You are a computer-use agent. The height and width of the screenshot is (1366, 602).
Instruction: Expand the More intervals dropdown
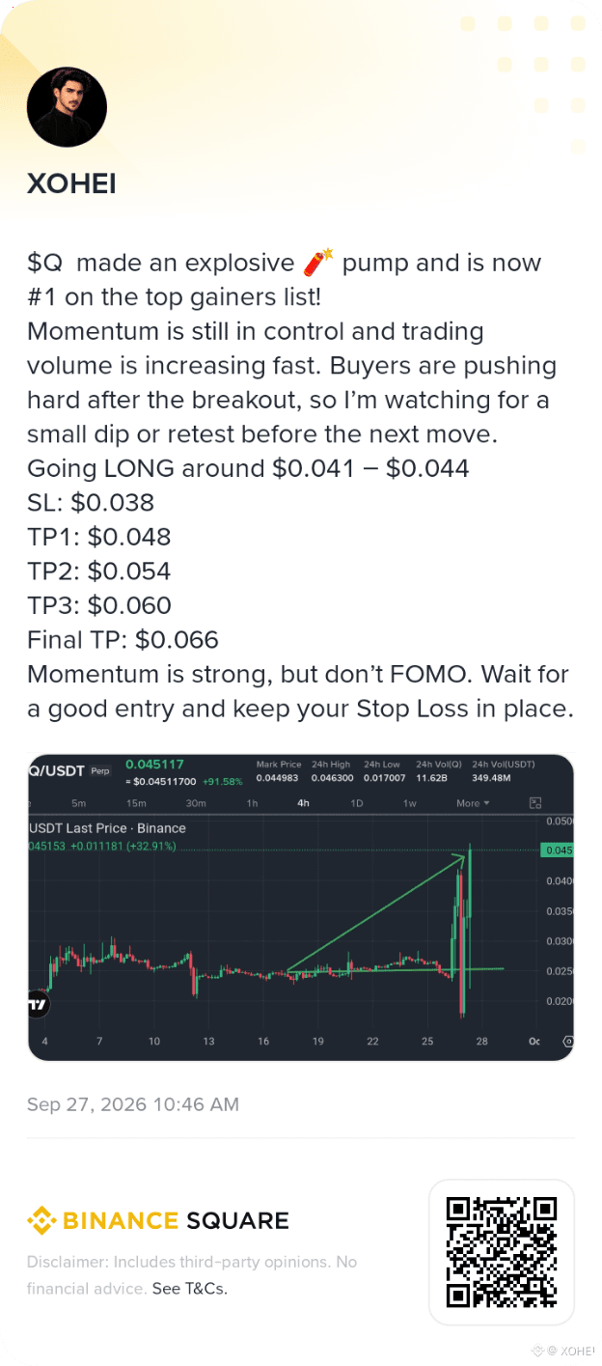pos(473,803)
